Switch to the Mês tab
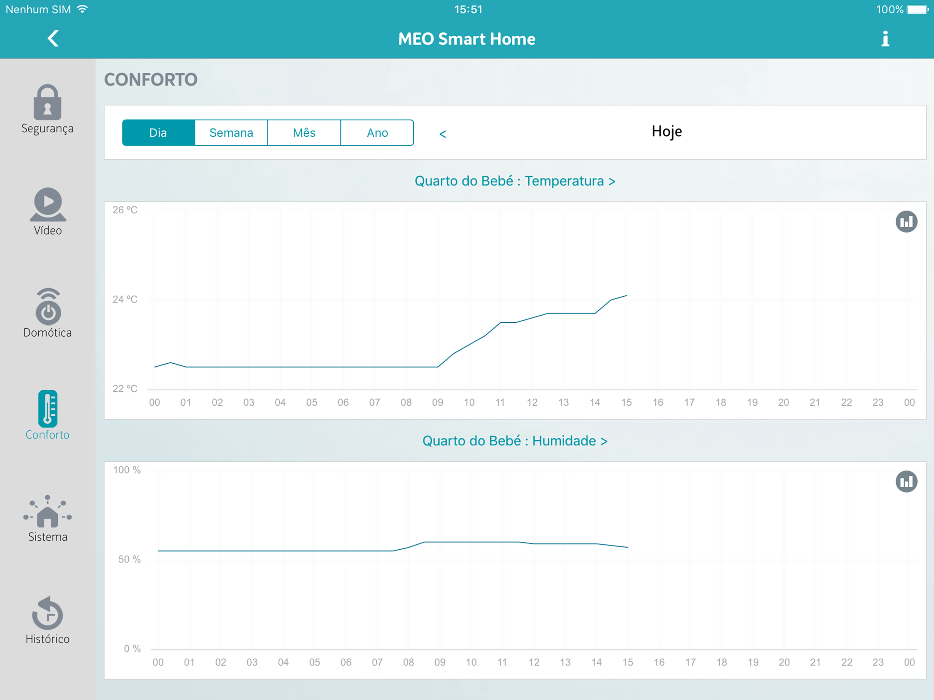This screenshot has height=700, width=934. coord(304,133)
